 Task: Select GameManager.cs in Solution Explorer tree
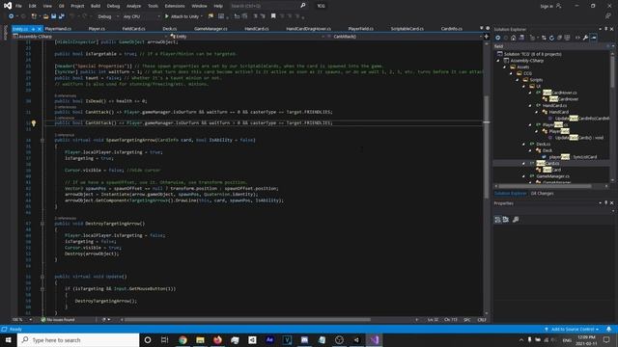pos(552,176)
